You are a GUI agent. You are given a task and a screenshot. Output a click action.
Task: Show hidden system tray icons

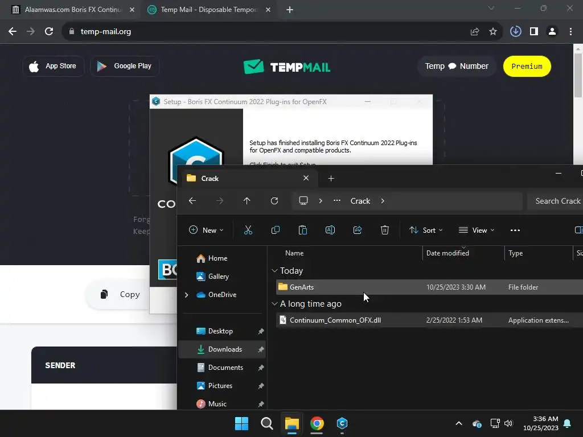459,423
